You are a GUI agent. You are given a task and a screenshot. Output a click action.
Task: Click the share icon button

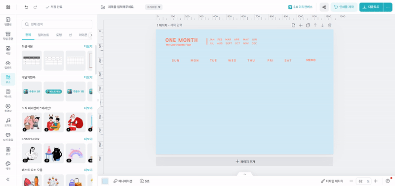pyautogui.click(x=324, y=7)
